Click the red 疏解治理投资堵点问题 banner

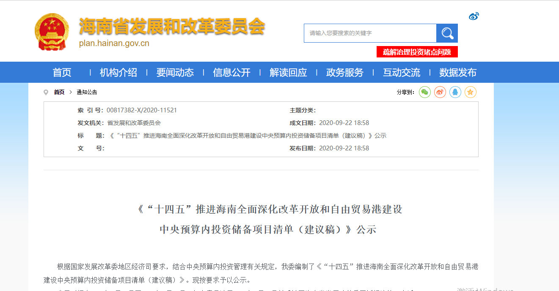[x=417, y=52]
